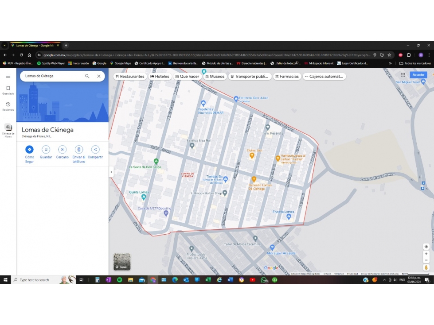Open a new browser tab
Screen dimensions: 434x325
[x=66, y=45]
